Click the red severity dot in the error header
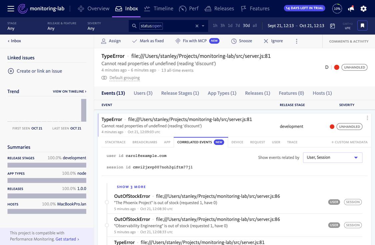This screenshot has width=375, height=245. 336,67
